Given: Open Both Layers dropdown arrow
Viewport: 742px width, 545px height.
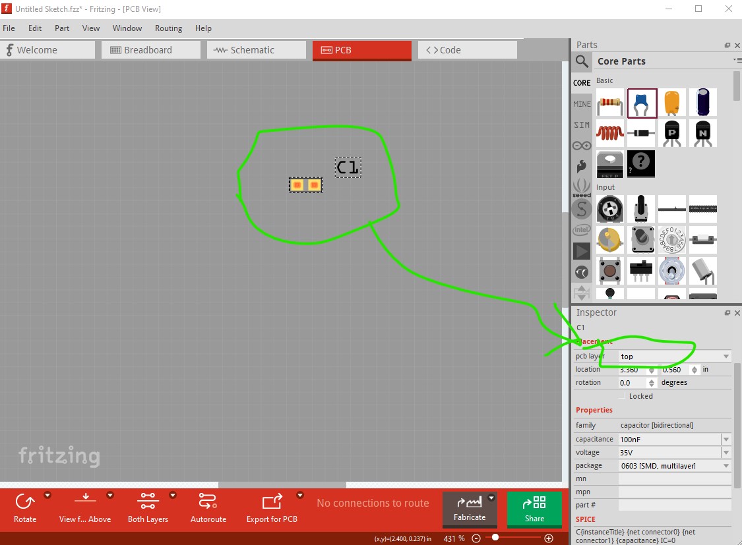Looking at the screenshot, I should click(x=173, y=496).
